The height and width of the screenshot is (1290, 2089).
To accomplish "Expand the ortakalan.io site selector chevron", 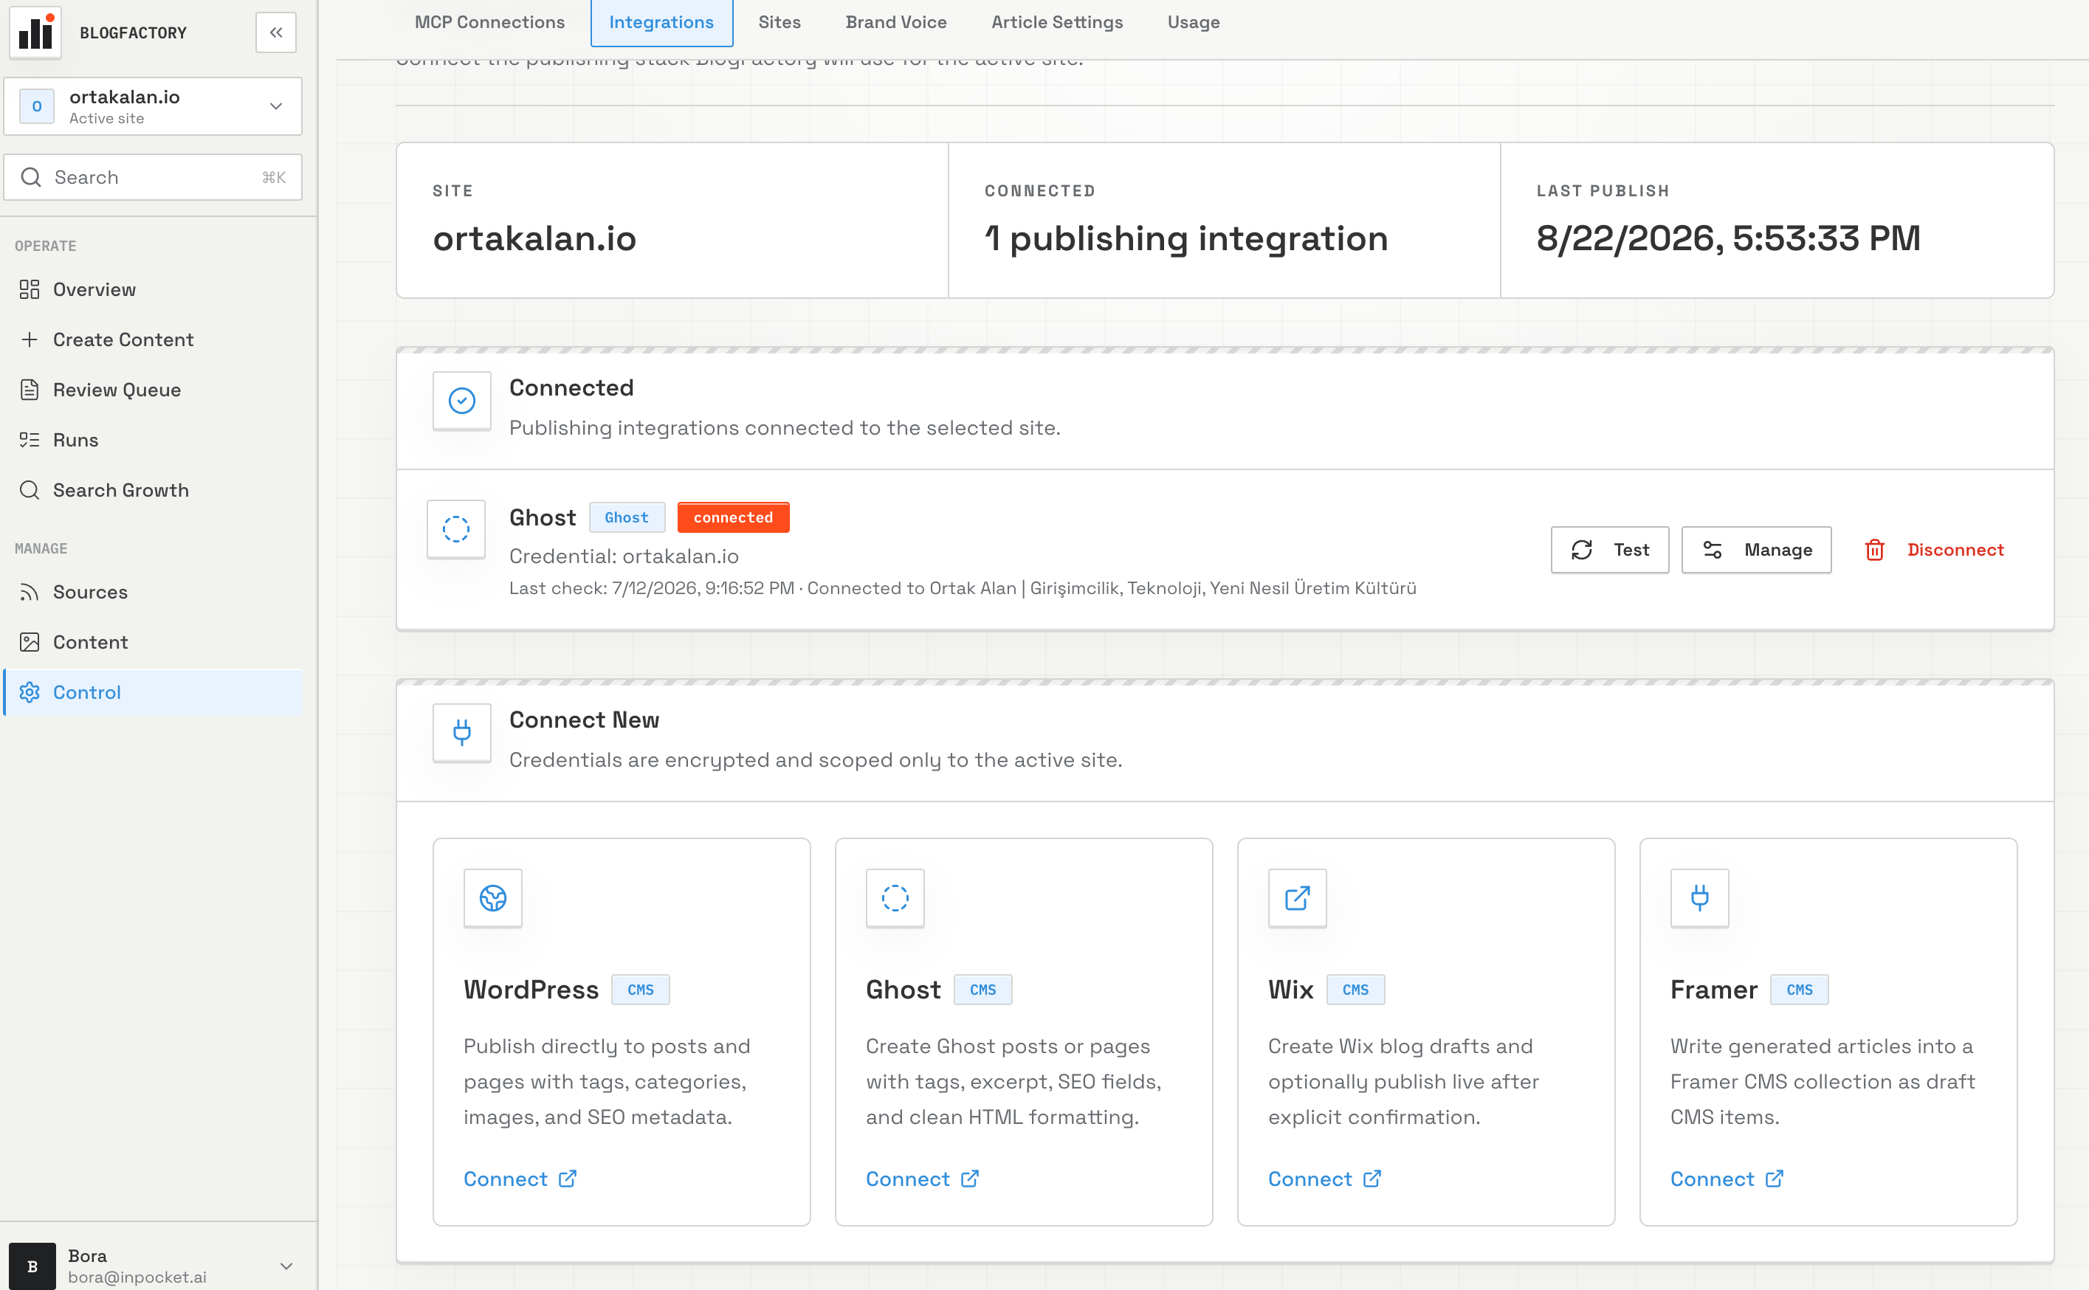I will (275, 107).
